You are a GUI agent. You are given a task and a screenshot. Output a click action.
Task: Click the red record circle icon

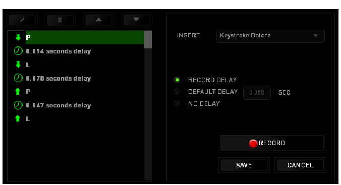pyautogui.click(x=253, y=143)
